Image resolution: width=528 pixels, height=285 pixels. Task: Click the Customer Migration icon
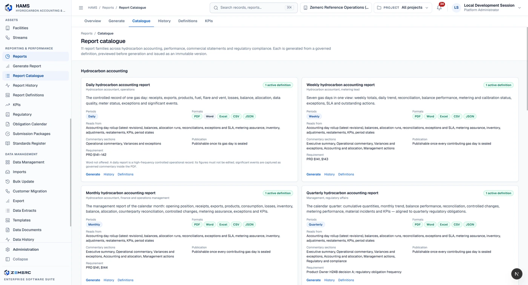pyautogui.click(x=8, y=191)
